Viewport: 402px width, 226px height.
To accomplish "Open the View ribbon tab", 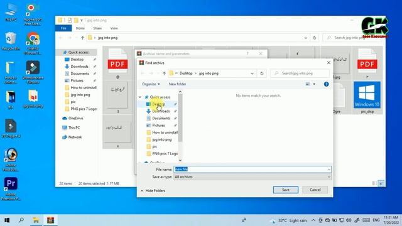I will point(114,28).
